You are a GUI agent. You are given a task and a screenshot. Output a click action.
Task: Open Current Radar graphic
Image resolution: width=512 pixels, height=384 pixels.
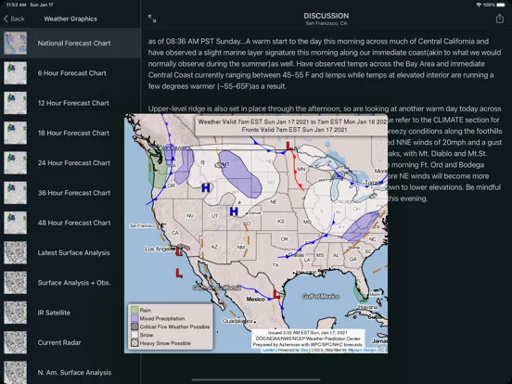70,342
